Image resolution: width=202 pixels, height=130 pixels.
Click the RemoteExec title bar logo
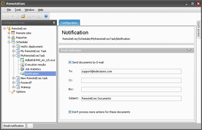(x=3, y=4)
